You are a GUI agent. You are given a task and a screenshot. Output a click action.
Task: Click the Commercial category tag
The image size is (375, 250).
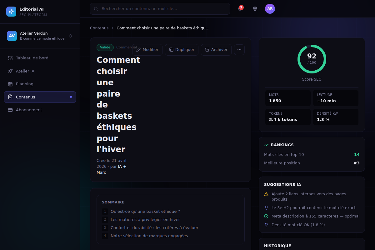[x=127, y=47]
